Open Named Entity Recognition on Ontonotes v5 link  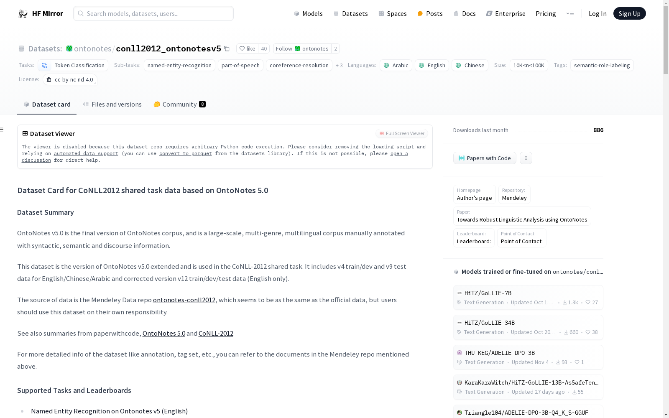click(x=110, y=411)
